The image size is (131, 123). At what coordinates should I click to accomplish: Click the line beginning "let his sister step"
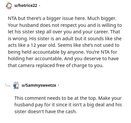click(64, 32)
